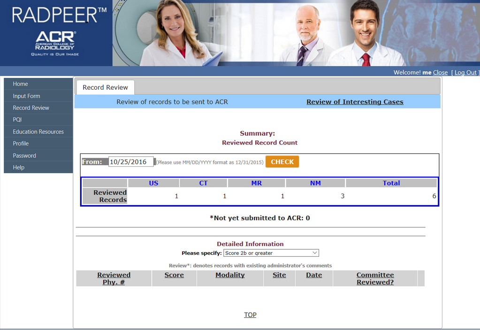Open Review of Interesting Cases link

(x=355, y=102)
